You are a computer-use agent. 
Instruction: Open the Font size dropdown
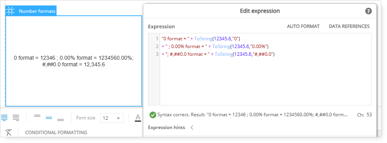click(112, 118)
